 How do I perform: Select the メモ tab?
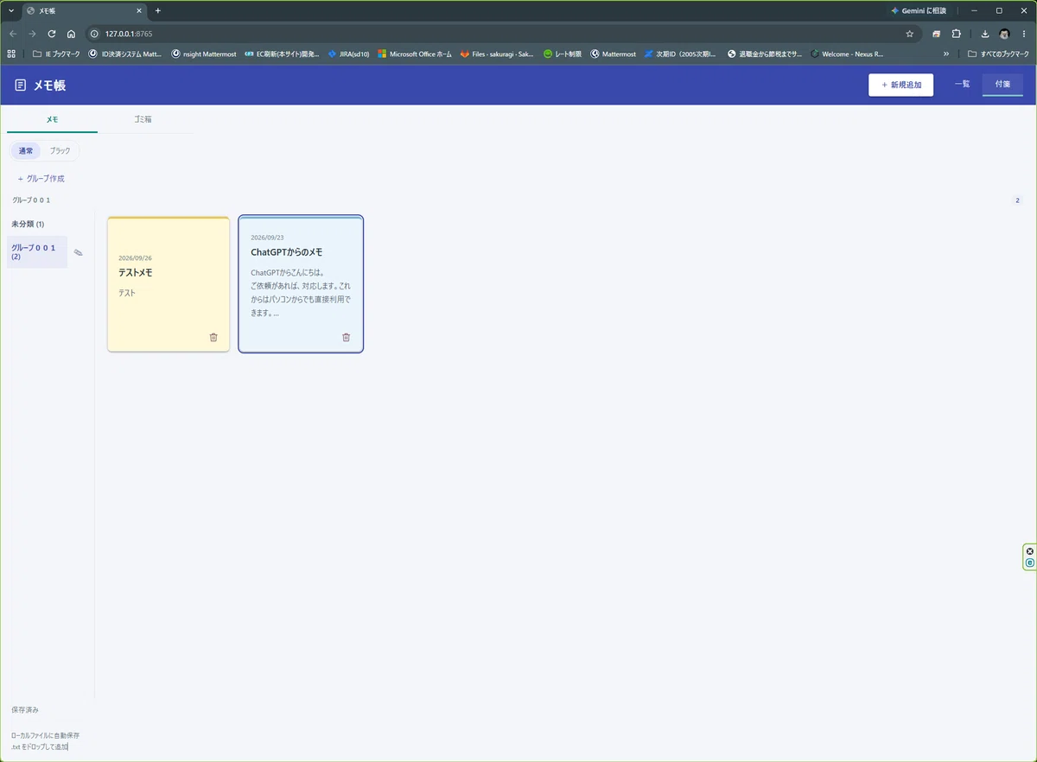pos(52,119)
